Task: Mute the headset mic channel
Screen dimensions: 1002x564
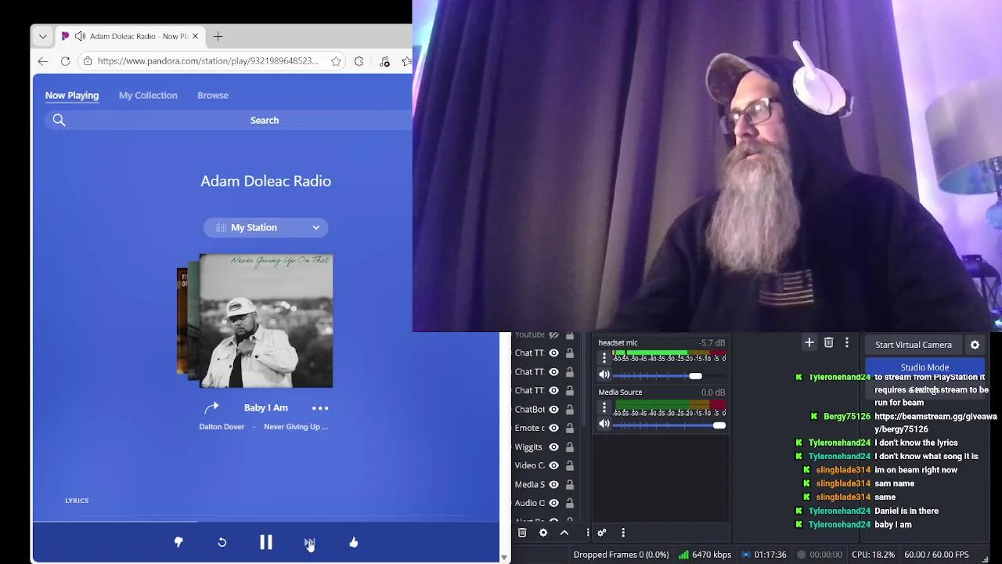Action: 604,375
